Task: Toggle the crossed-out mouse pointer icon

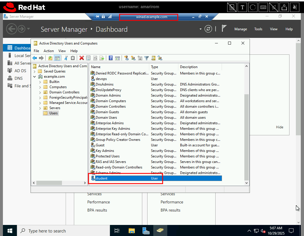Action: point(274,7)
